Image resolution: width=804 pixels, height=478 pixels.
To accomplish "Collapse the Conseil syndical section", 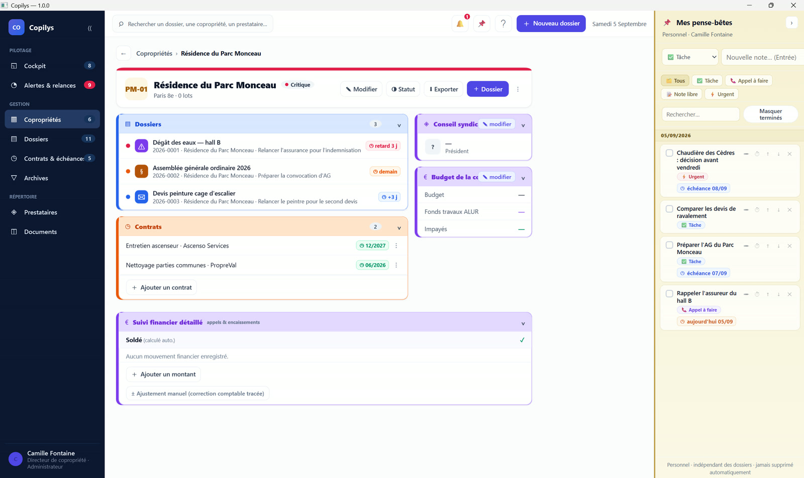I will tap(523, 125).
